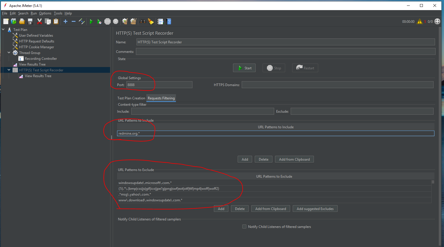Collapse HTTP(S) Test Script Recorder node

tap(9, 70)
